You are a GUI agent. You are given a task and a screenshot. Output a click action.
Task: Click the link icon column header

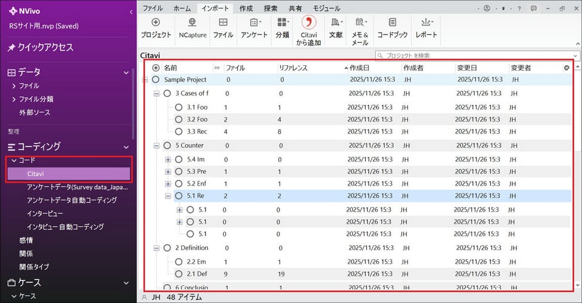pos(217,68)
